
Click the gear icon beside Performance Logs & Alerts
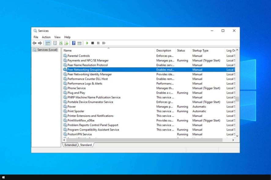click(65, 83)
